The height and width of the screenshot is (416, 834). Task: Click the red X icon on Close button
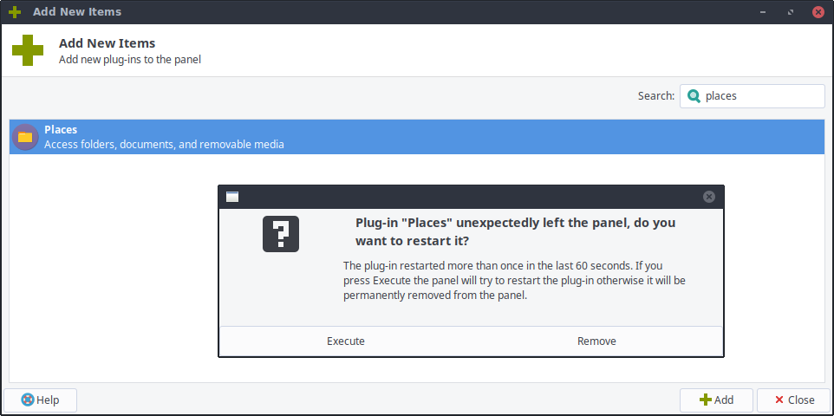coord(779,400)
